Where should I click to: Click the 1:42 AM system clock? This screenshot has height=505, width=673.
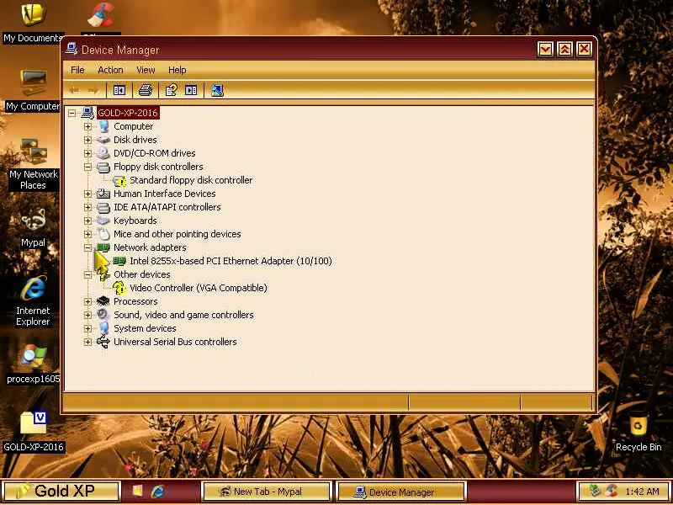click(642, 492)
